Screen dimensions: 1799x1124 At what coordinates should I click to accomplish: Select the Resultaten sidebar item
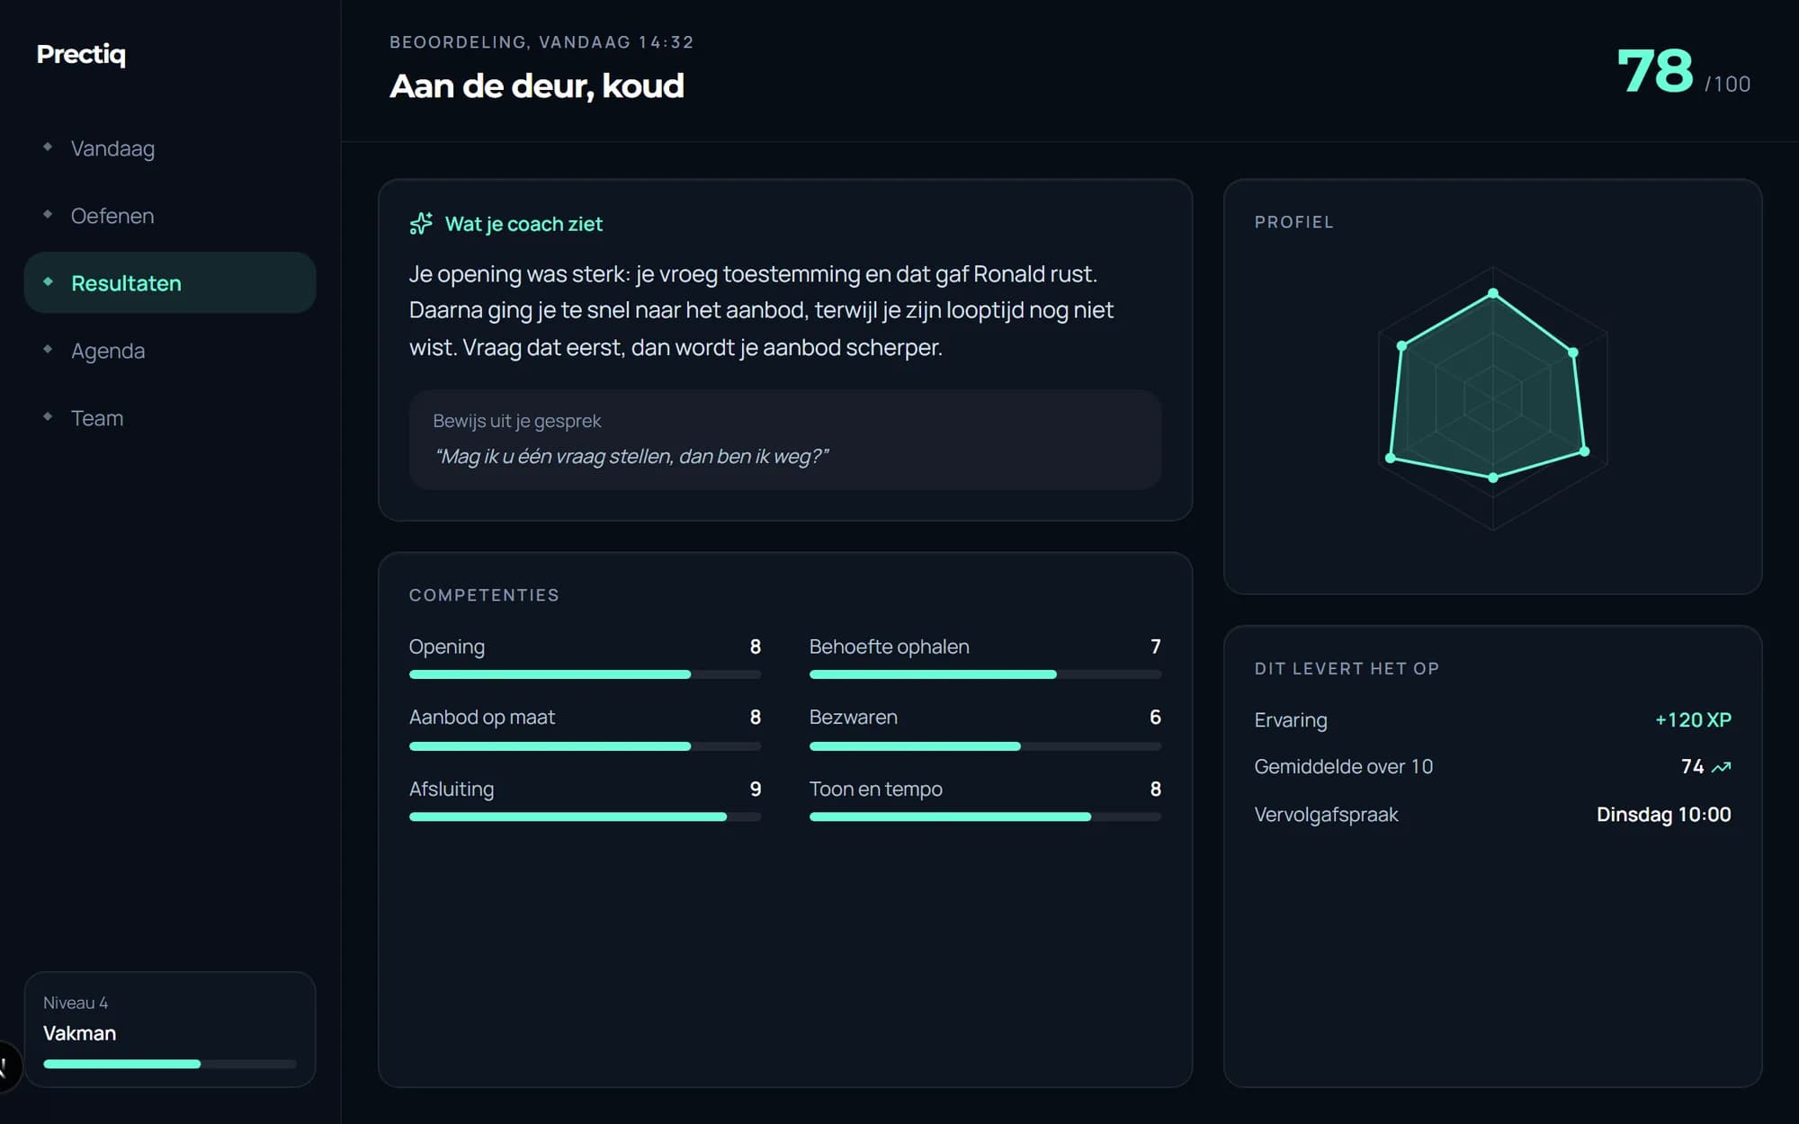170,283
